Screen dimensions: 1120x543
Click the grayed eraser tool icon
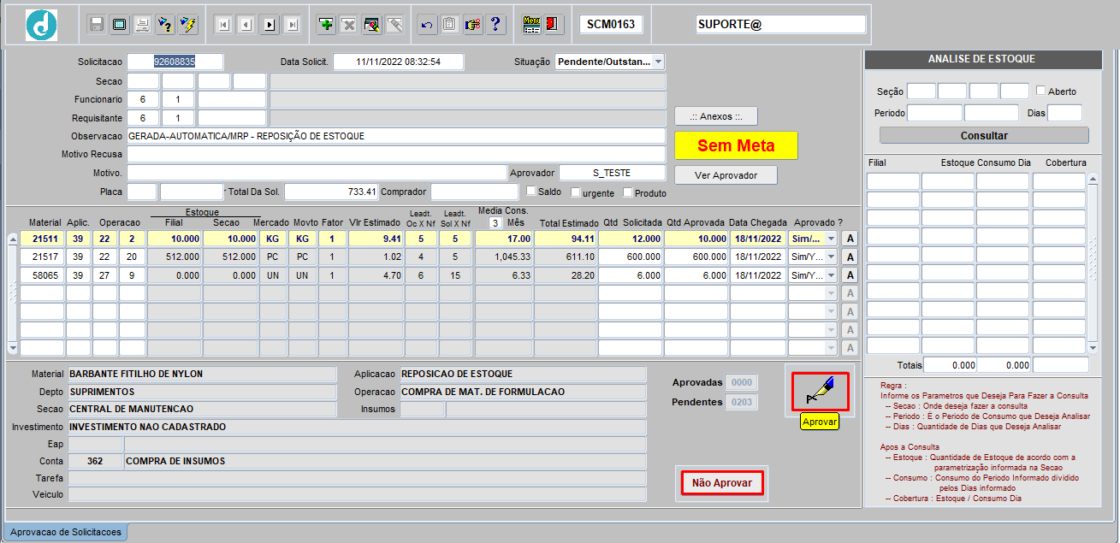394,25
